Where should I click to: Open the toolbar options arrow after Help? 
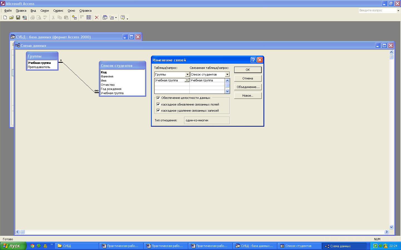click(128, 18)
